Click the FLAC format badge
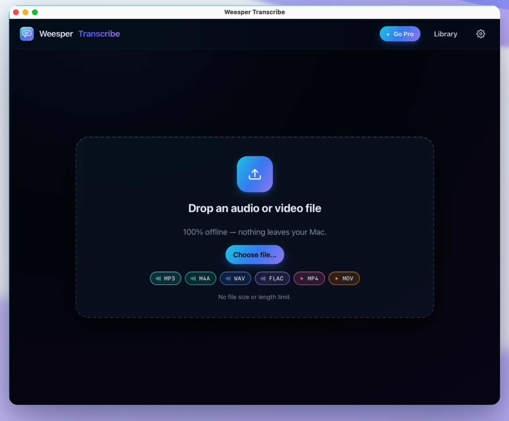 point(272,279)
